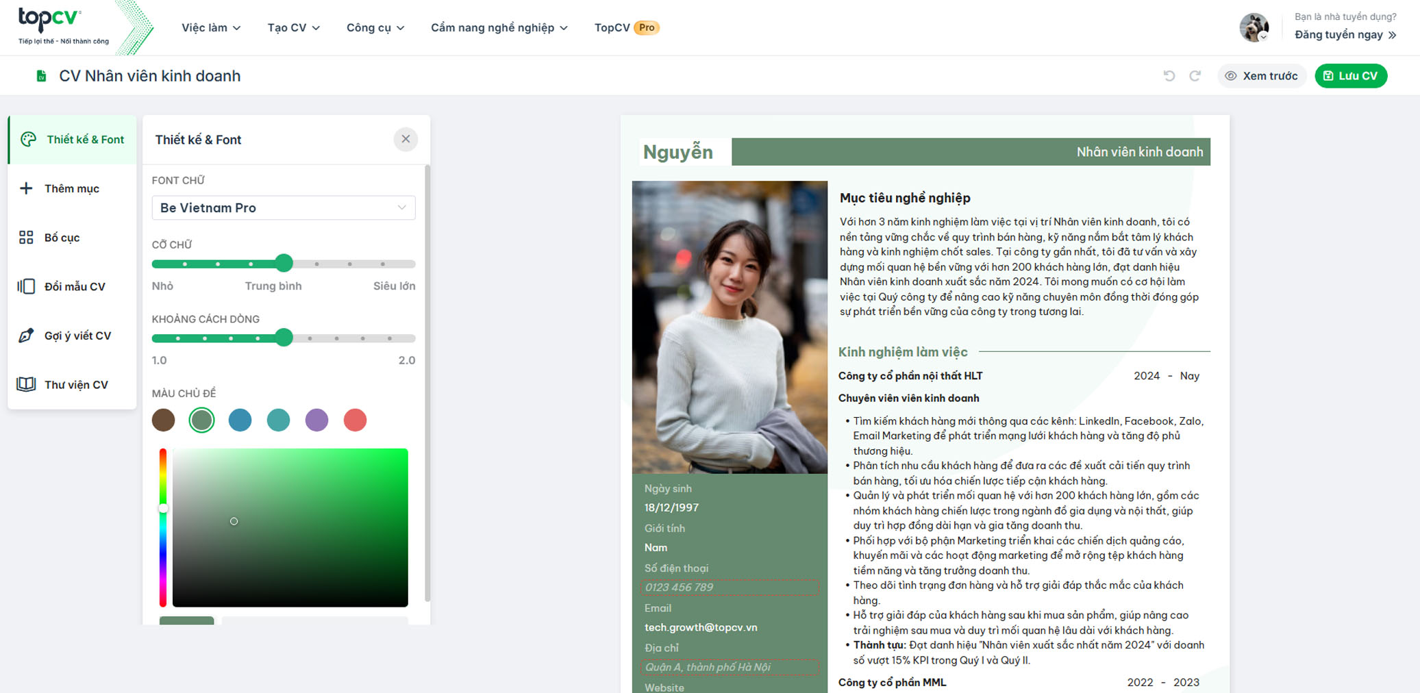The image size is (1420, 693).
Task: Click the Kinh nghiệm làm việc heading
Action: [903, 352]
